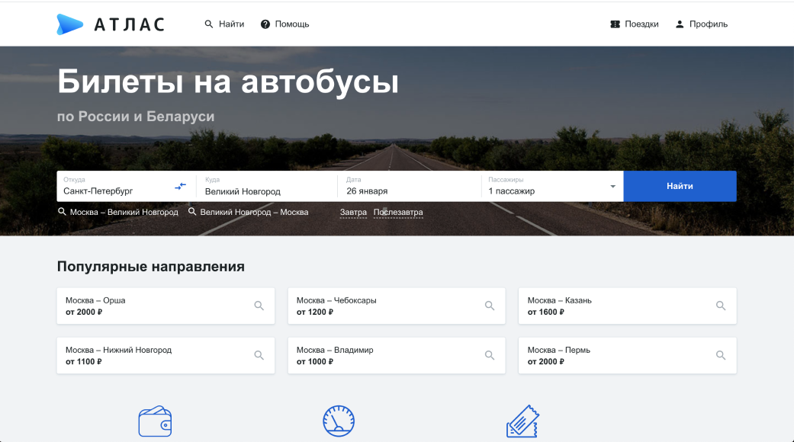This screenshot has height=442, width=794.
Task: Click the speedometer icon
Action: pos(339,421)
